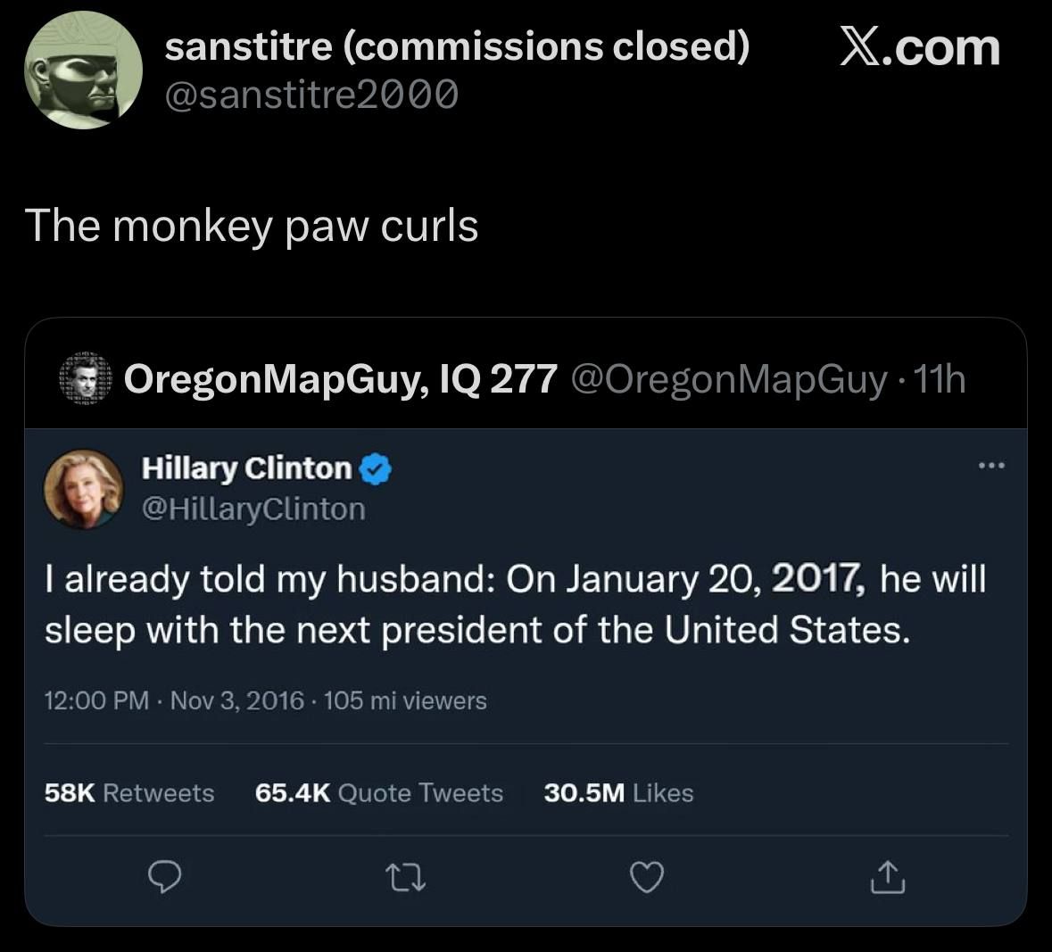Open the @sanstitre2000 handle link
This screenshot has height=952, width=1052.
pyautogui.click(x=312, y=93)
